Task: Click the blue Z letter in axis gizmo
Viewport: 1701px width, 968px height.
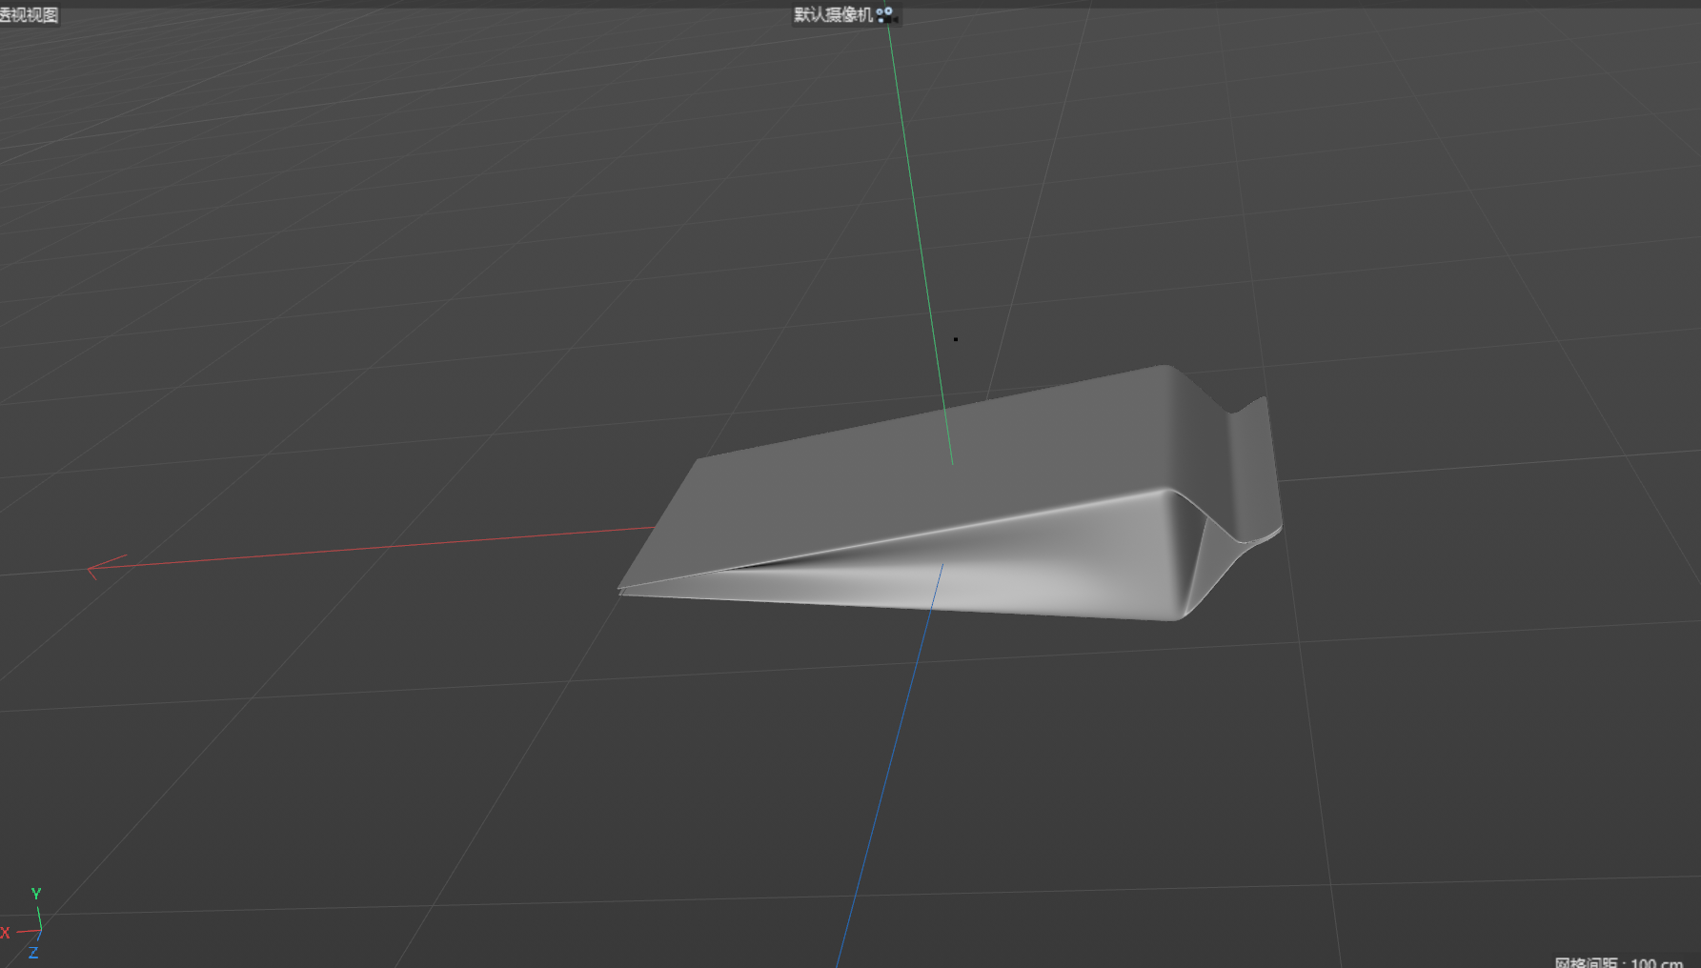Action: click(33, 953)
